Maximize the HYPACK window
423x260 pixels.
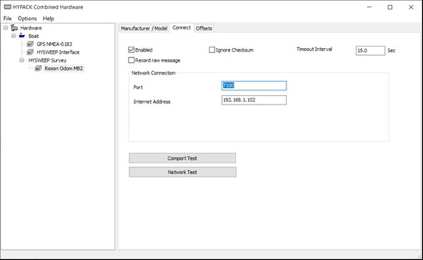[390, 7]
